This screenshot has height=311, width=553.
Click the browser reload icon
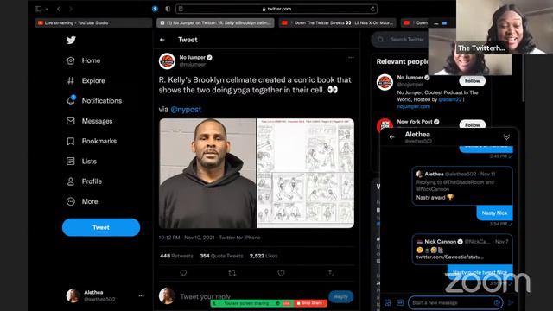(372, 9)
